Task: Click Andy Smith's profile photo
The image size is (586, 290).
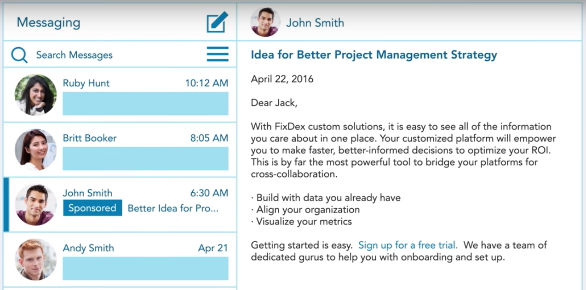Action: point(36,259)
